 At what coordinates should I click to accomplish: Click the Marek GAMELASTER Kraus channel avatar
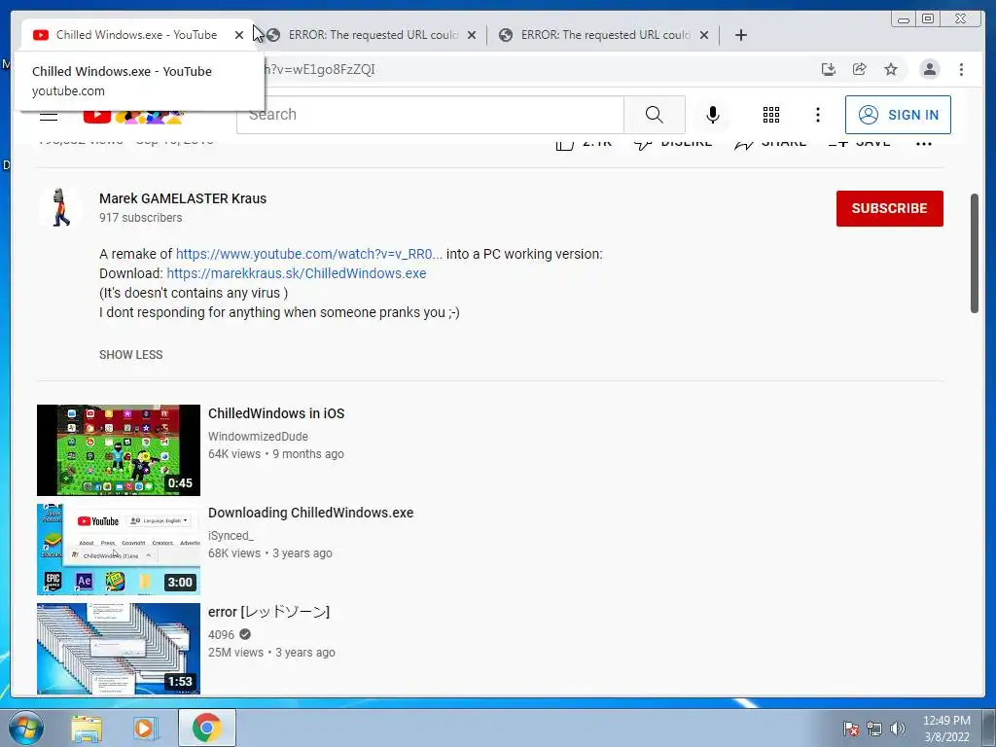[59, 207]
